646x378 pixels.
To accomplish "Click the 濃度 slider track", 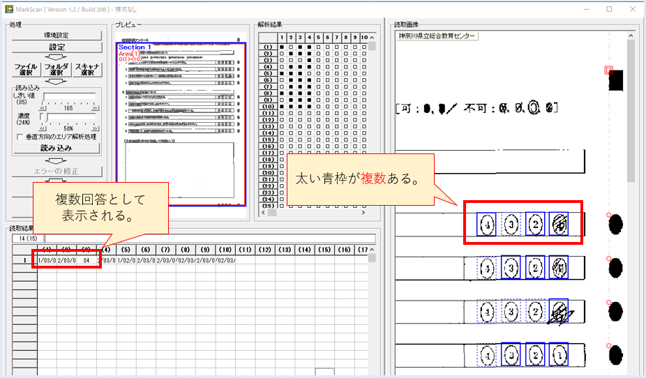I will click(68, 118).
